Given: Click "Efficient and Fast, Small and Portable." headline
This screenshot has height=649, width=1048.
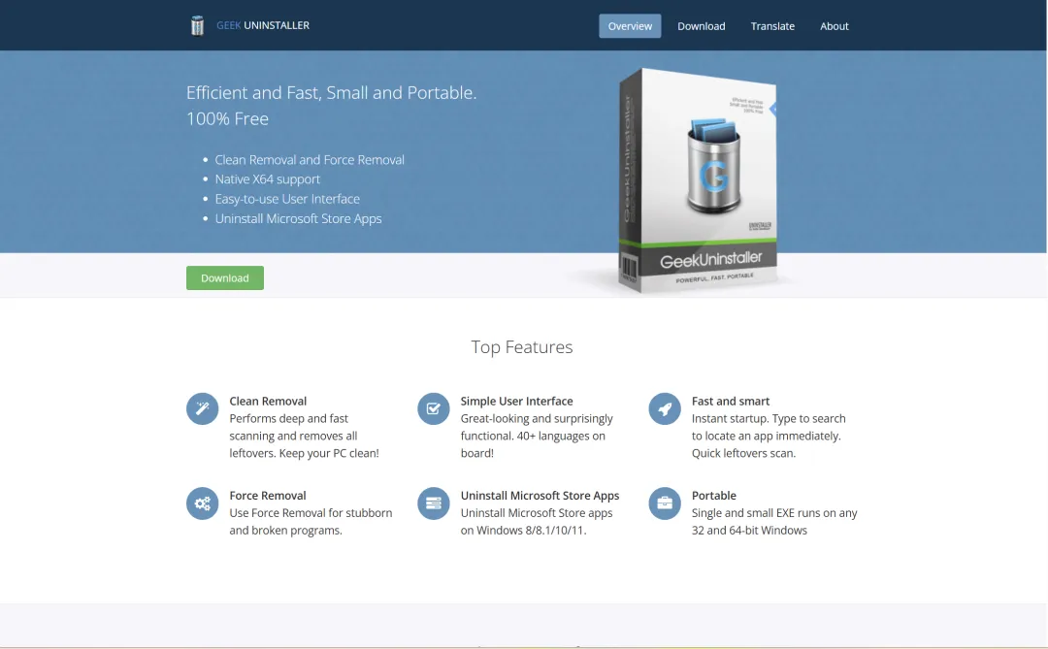Looking at the screenshot, I should [332, 92].
